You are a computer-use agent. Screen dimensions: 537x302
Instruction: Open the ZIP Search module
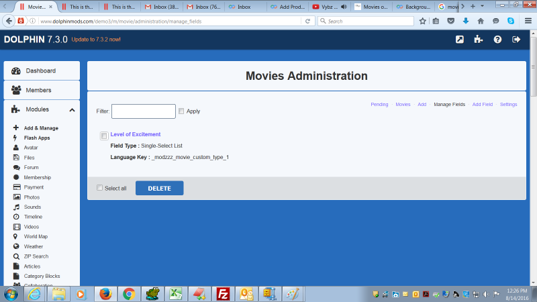pyautogui.click(x=36, y=256)
